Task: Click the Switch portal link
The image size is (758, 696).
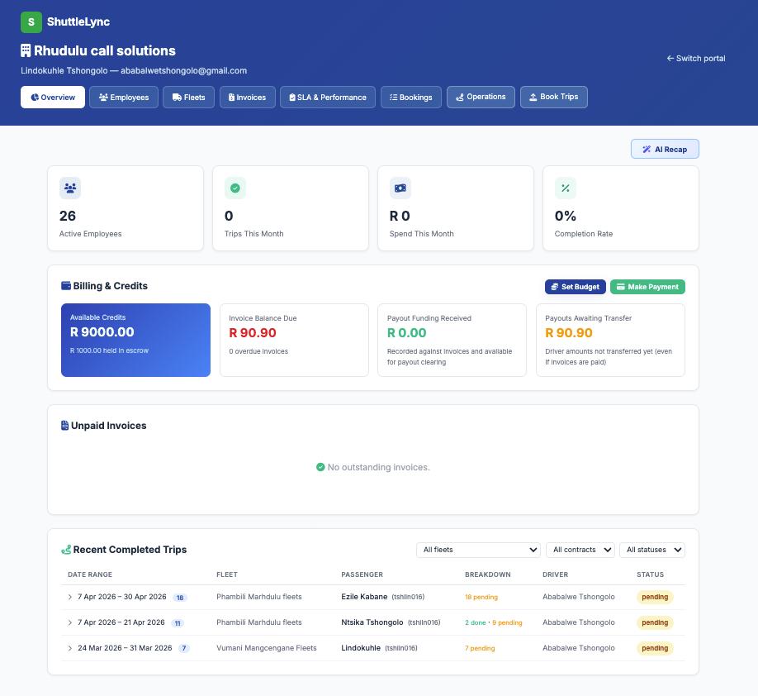Action: pos(696,59)
